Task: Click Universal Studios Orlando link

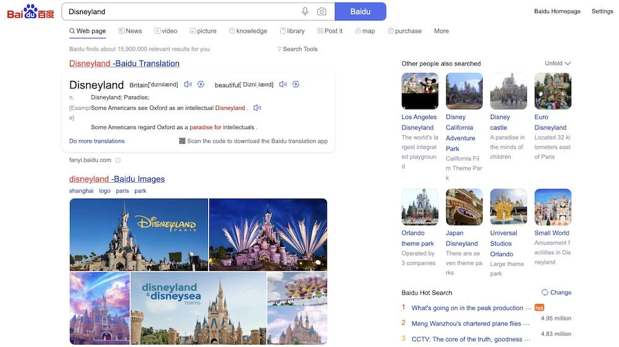Action: coord(504,243)
